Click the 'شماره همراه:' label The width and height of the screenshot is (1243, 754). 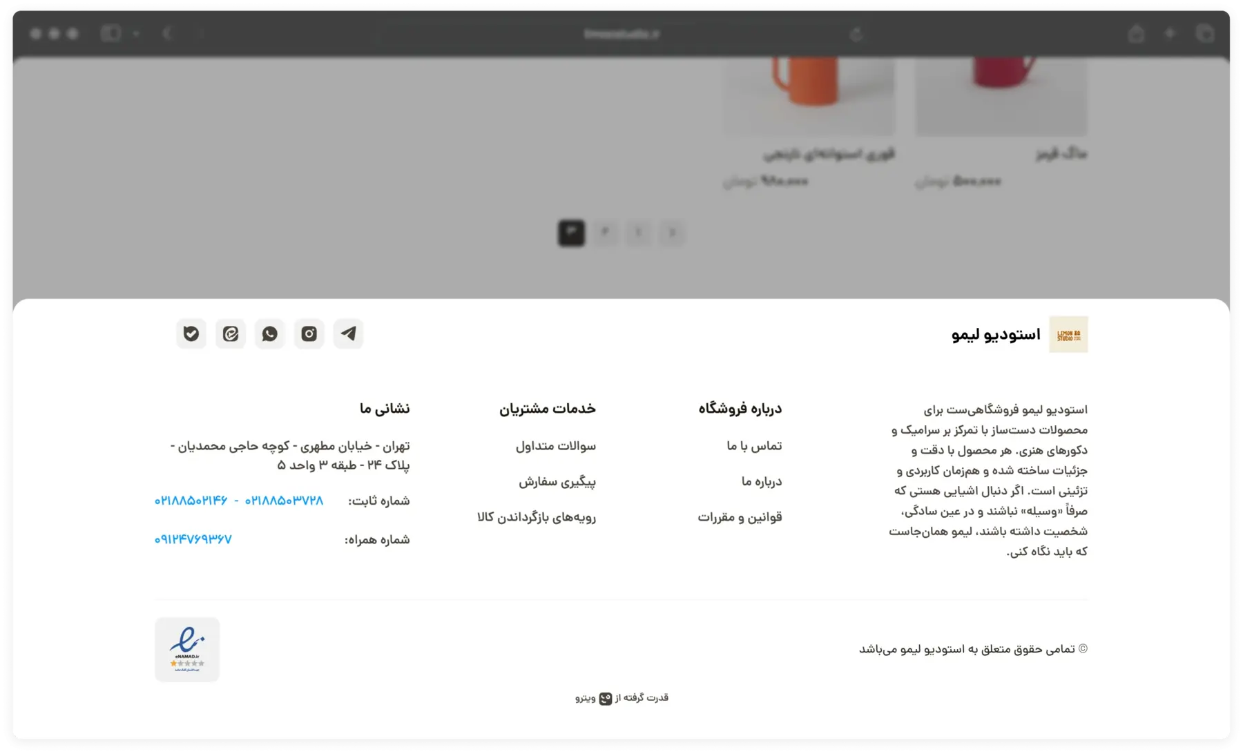(x=377, y=539)
